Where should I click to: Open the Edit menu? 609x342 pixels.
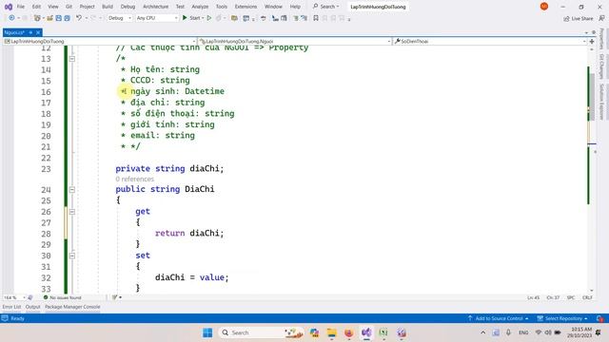(36, 7)
